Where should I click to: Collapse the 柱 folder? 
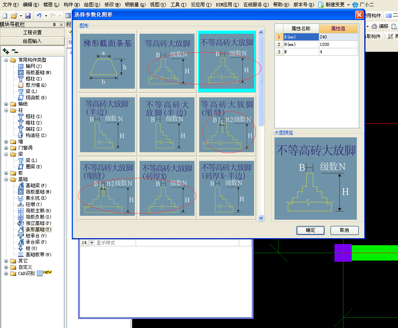pos(6,111)
